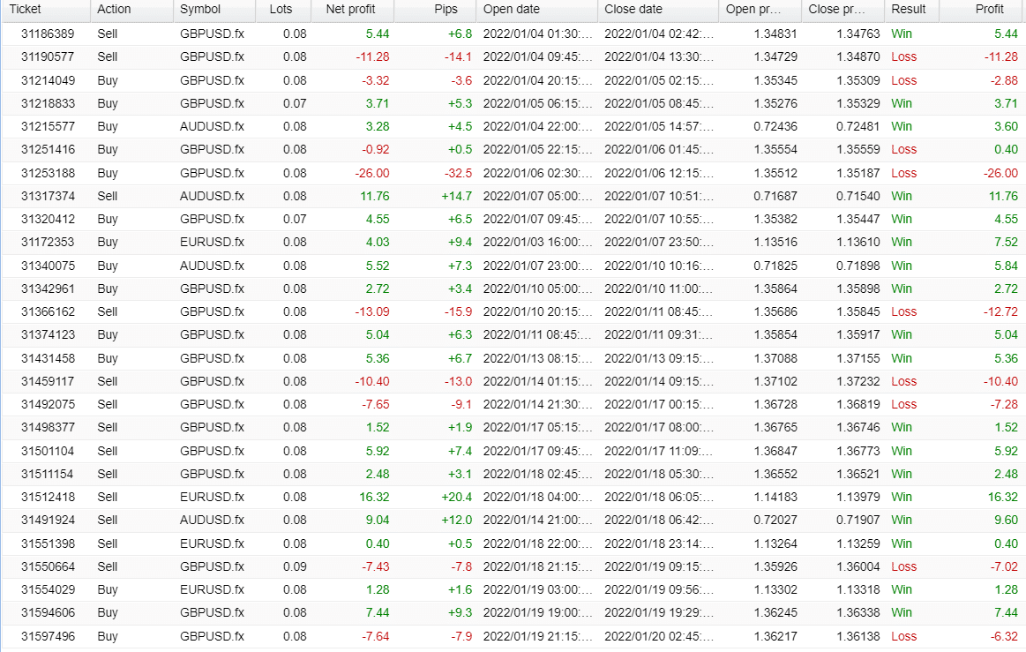This screenshot has height=652, width=1026.
Task: Click open price 1.13264
Action: tap(775, 544)
